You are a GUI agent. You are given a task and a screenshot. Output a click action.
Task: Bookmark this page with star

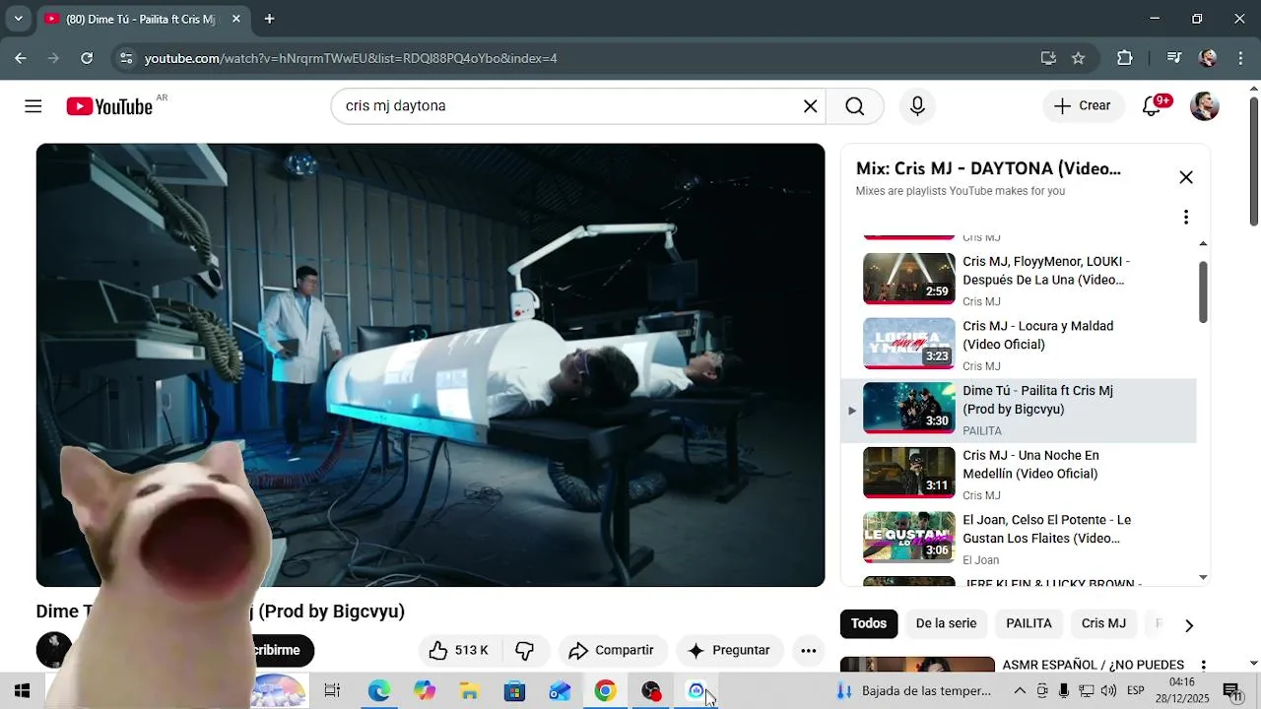(x=1078, y=58)
